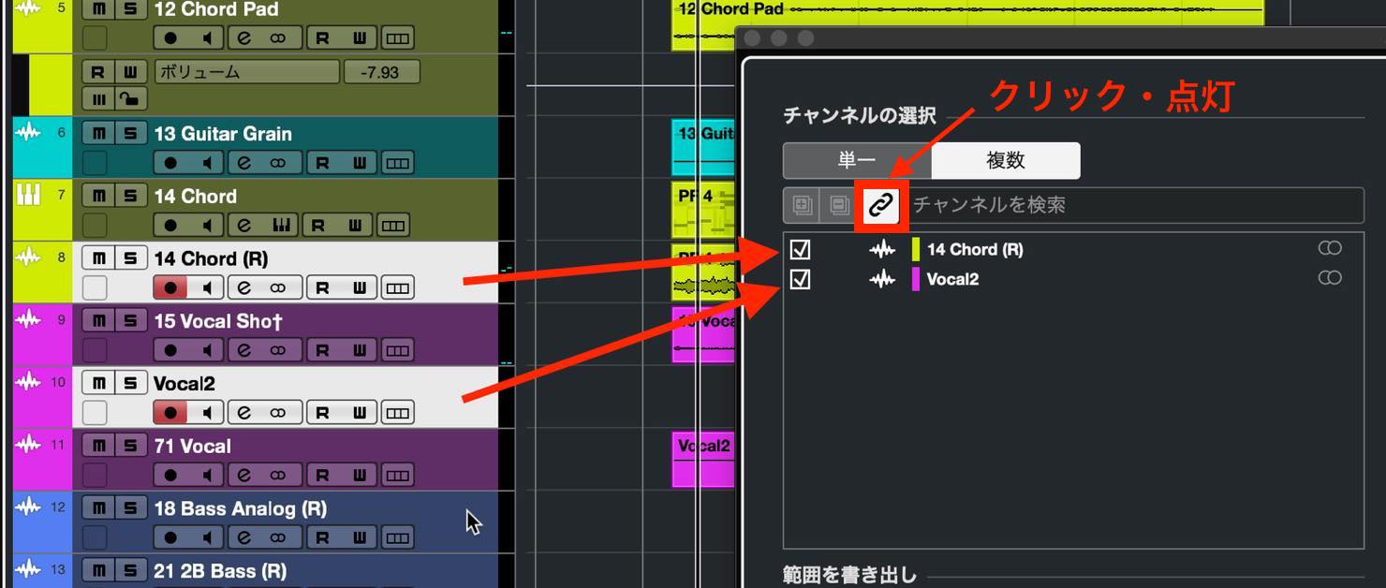Open channel settings 'e' on 15 Vocal Sho†

[245, 350]
